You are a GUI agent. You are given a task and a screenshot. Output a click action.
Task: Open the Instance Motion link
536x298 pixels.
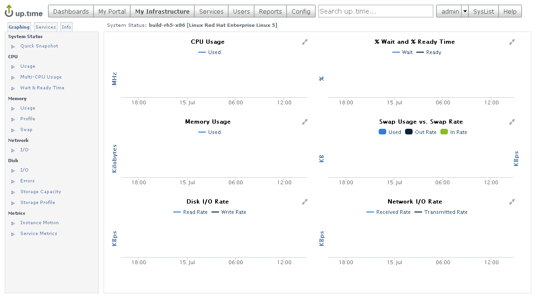39,223
